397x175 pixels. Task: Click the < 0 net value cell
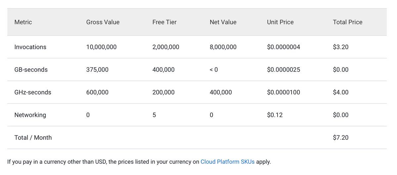pyautogui.click(x=214, y=70)
